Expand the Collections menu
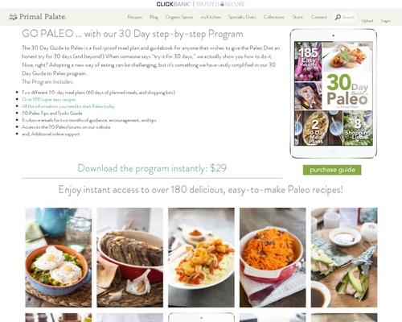The image size is (402, 322). pyautogui.click(x=273, y=17)
